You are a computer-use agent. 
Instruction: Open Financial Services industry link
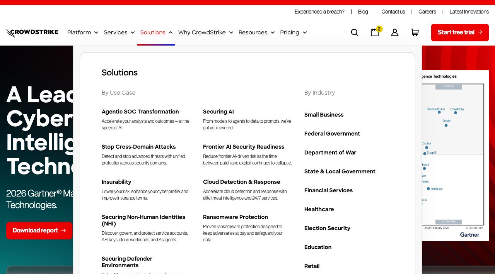tap(329, 190)
